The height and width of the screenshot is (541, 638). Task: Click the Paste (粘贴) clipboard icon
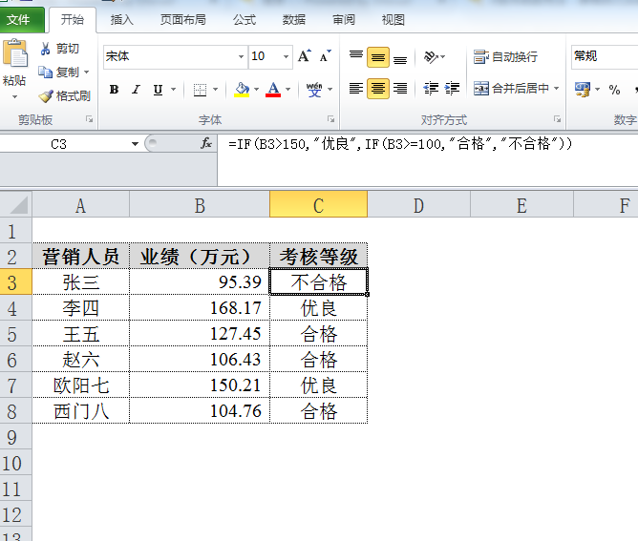pos(15,53)
